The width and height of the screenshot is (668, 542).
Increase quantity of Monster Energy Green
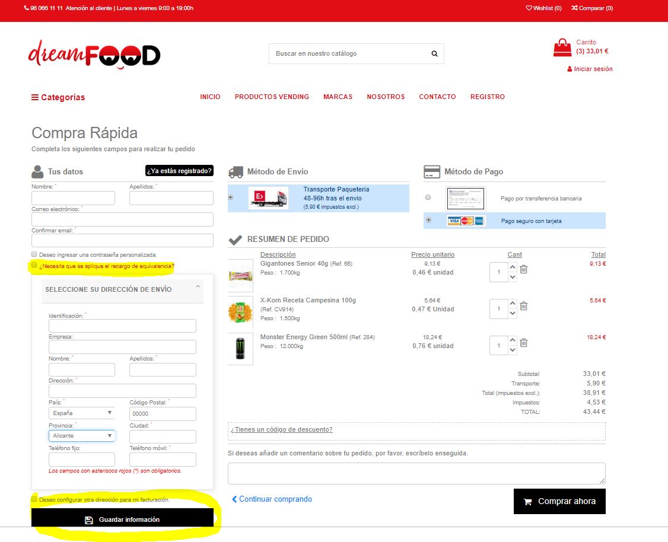click(x=513, y=340)
